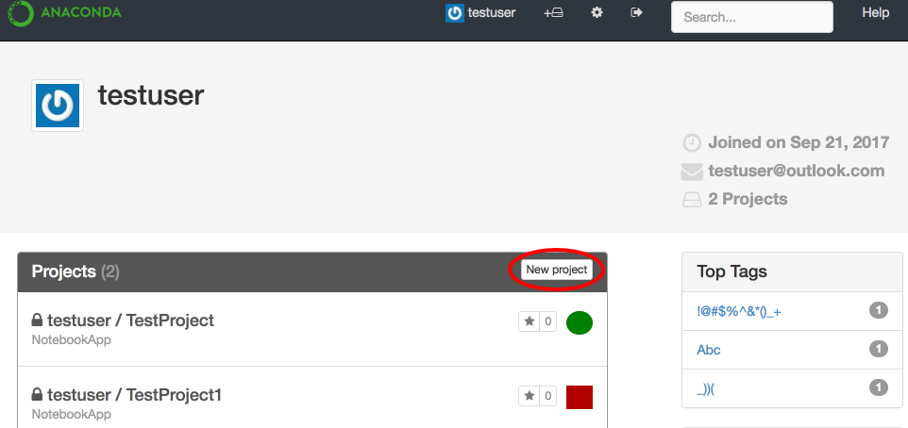Image resolution: width=908 pixels, height=428 pixels.
Task: Click red status square of TestProject1
Action: [580, 397]
